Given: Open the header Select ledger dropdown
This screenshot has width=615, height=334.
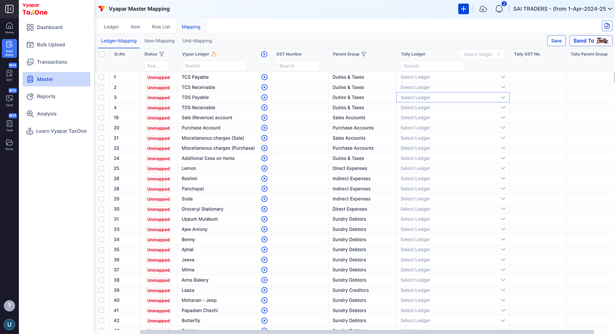Looking at the screenshot, I should 482,54.
